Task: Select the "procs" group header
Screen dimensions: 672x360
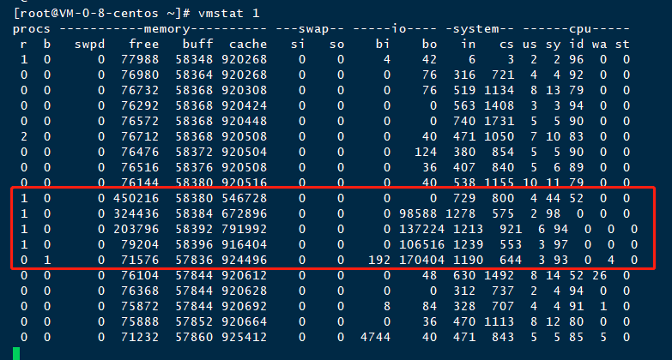Action: pos(31,29)
